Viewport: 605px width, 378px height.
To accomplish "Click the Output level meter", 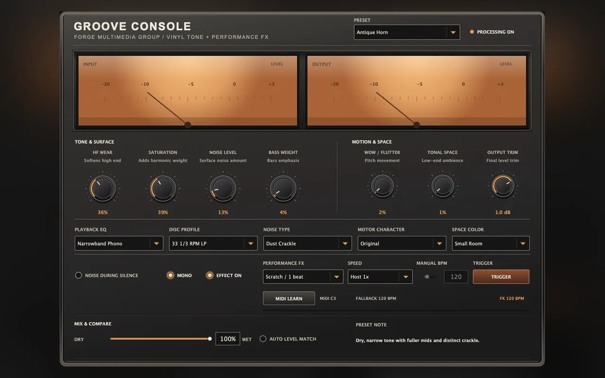I will [416, 91].
